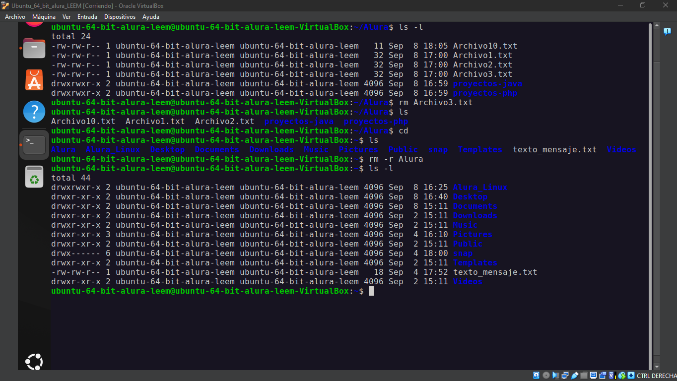Click the Downloads directory in the last listing
Screen dimensions: 677x381
475,215
